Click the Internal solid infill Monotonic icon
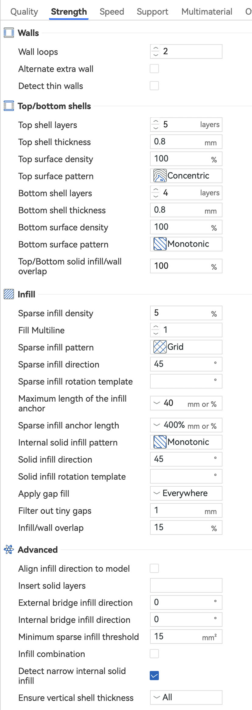 (160, 442)
